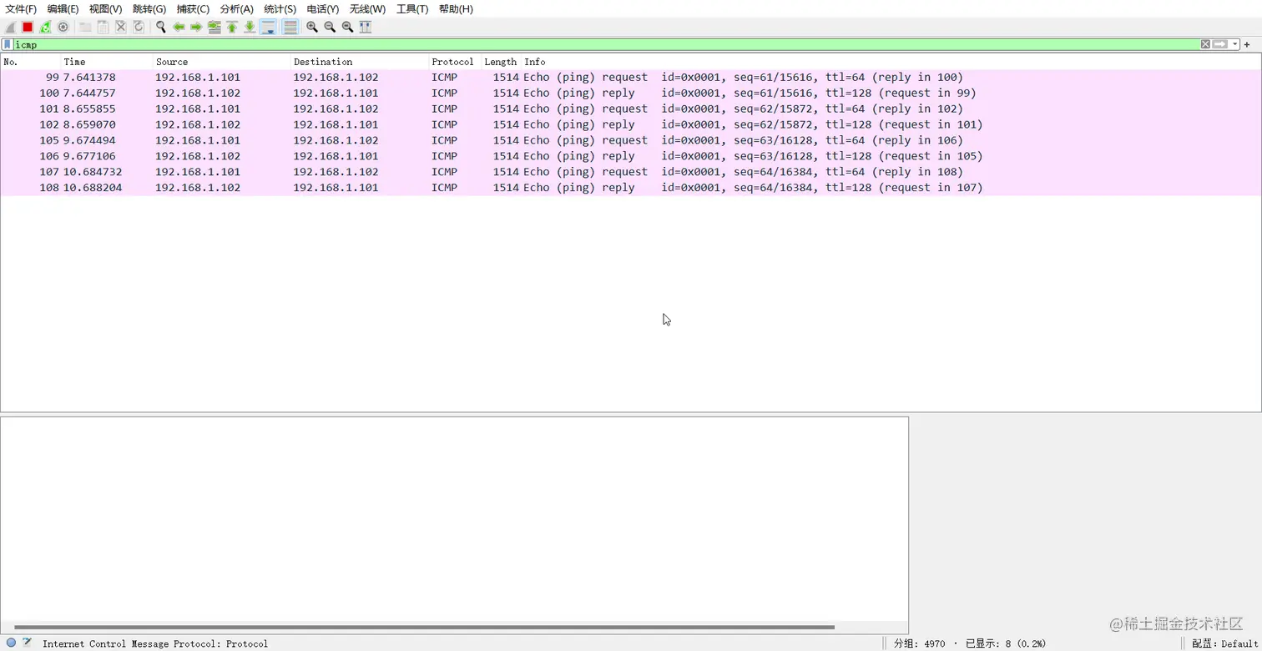The image size is (1262, 651).
Task: Reset text zoom to normal size
Action: pyautogui.click(x=347, y=27)
